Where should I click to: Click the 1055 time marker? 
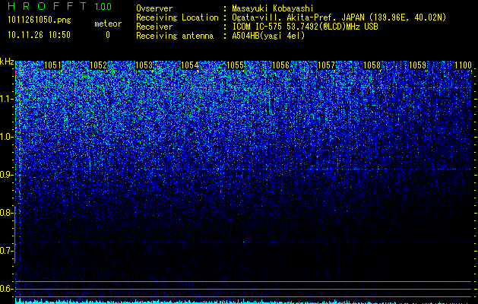pyautogui.click(x=235, y=65)
